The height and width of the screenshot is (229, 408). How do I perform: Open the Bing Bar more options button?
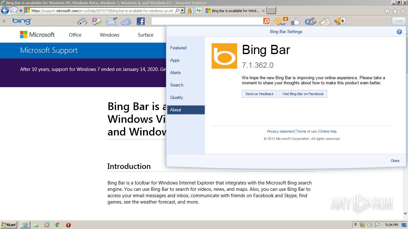coord(399,21)
